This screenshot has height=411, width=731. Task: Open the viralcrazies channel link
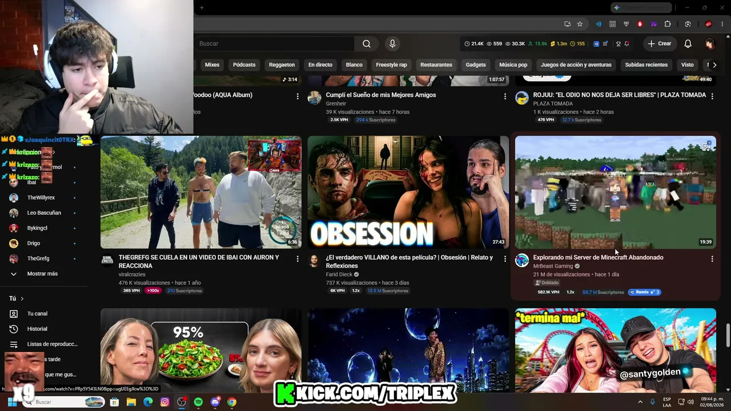[132, 275]
